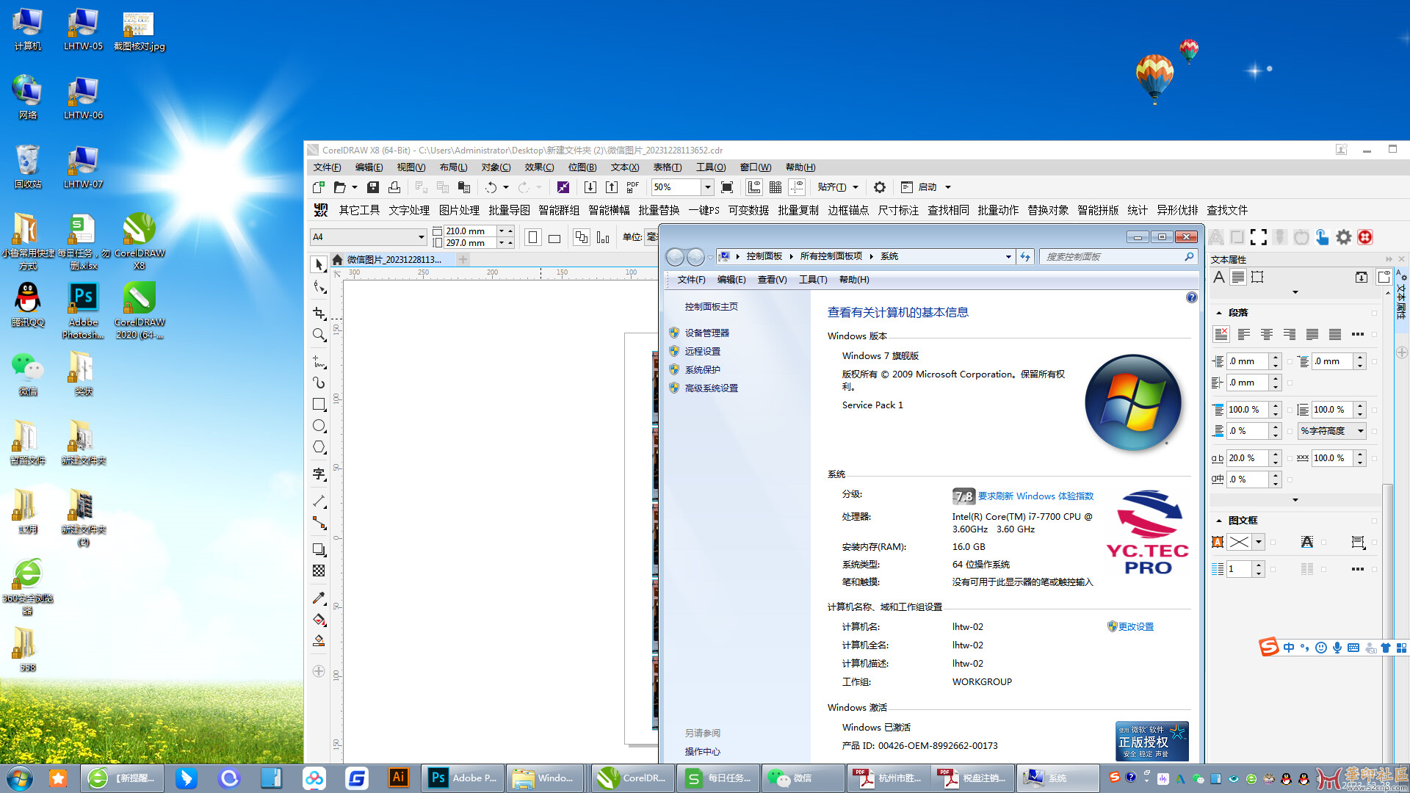
Task: Select the Ellipse tool
Action: (319, 425)
